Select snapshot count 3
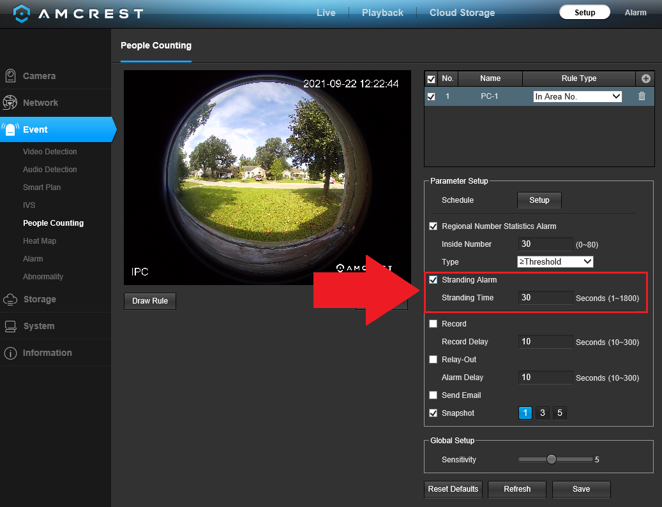Viewport: 662px width, 507px height. (x=543, y=413)
